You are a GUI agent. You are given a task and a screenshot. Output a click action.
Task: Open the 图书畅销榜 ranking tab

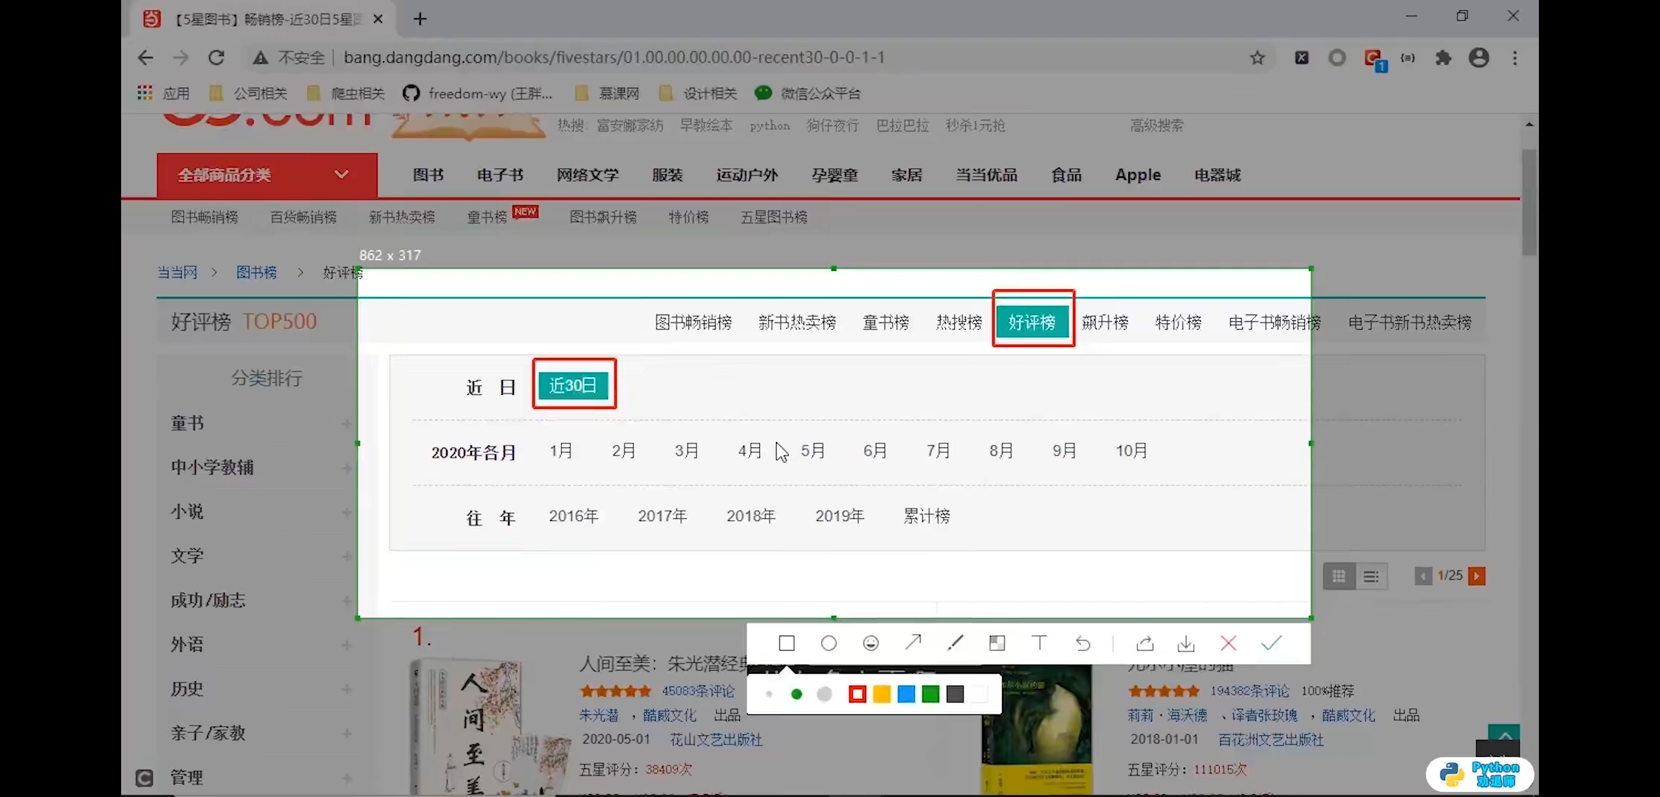coord(693,322)
